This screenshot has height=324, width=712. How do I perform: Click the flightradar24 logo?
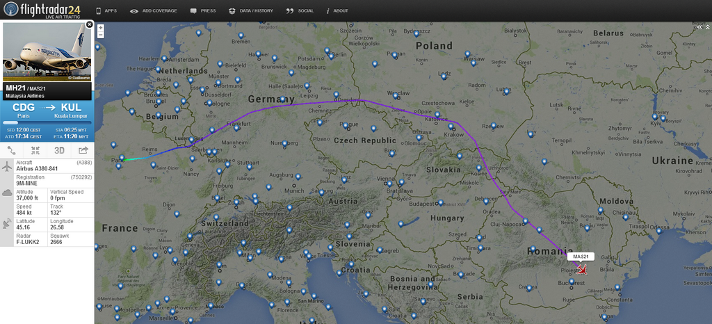click(x=42, y=10)
